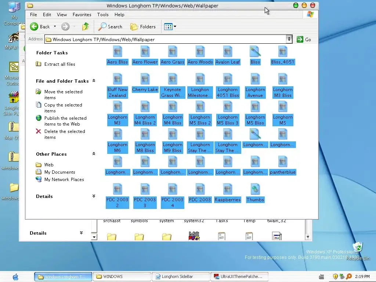Open the File menu

[x=33, y=15]
